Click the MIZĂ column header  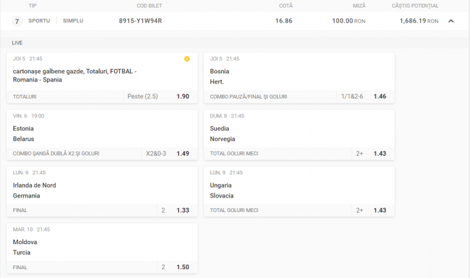359,6
